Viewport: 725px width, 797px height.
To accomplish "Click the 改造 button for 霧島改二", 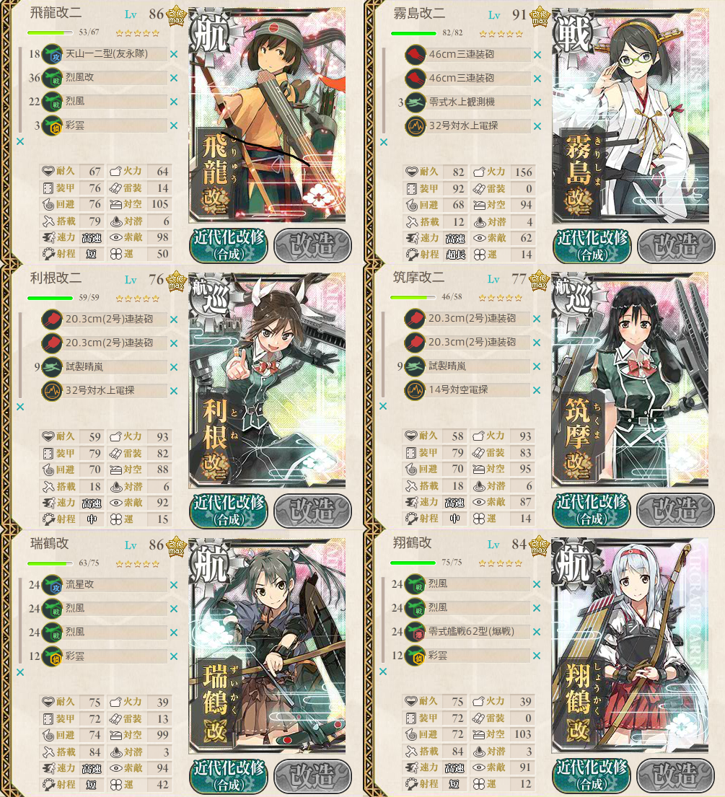I will tap(676, 246).
